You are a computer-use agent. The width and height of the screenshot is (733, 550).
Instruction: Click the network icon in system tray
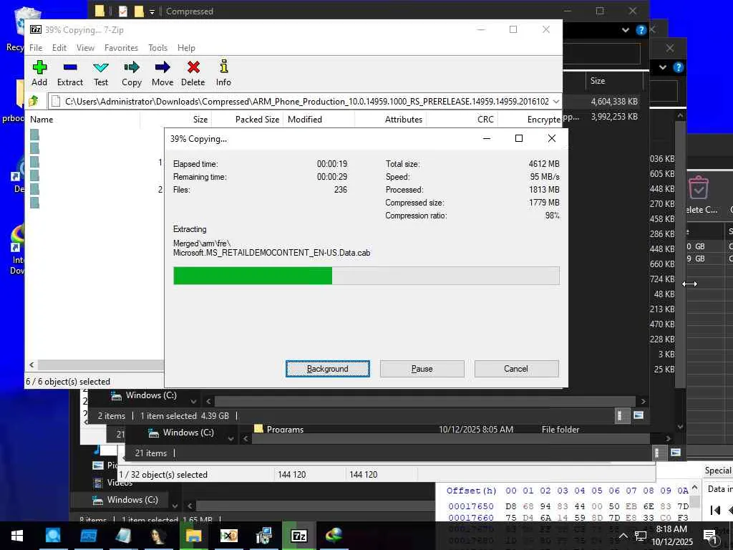640,536
